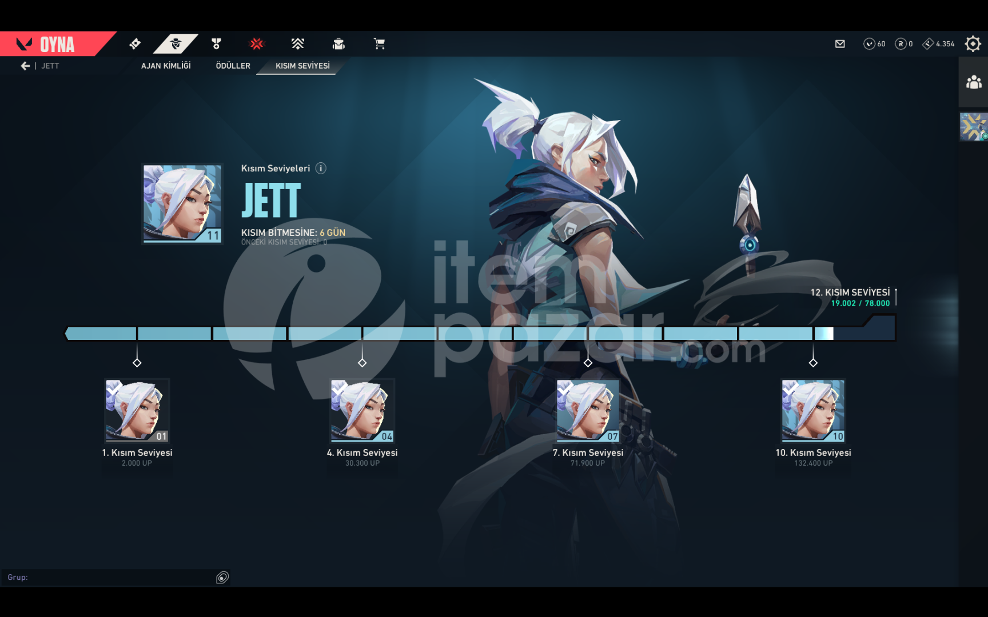Switch to the AJAN KİMLİĞİ tab

click(x=166, y=66)
